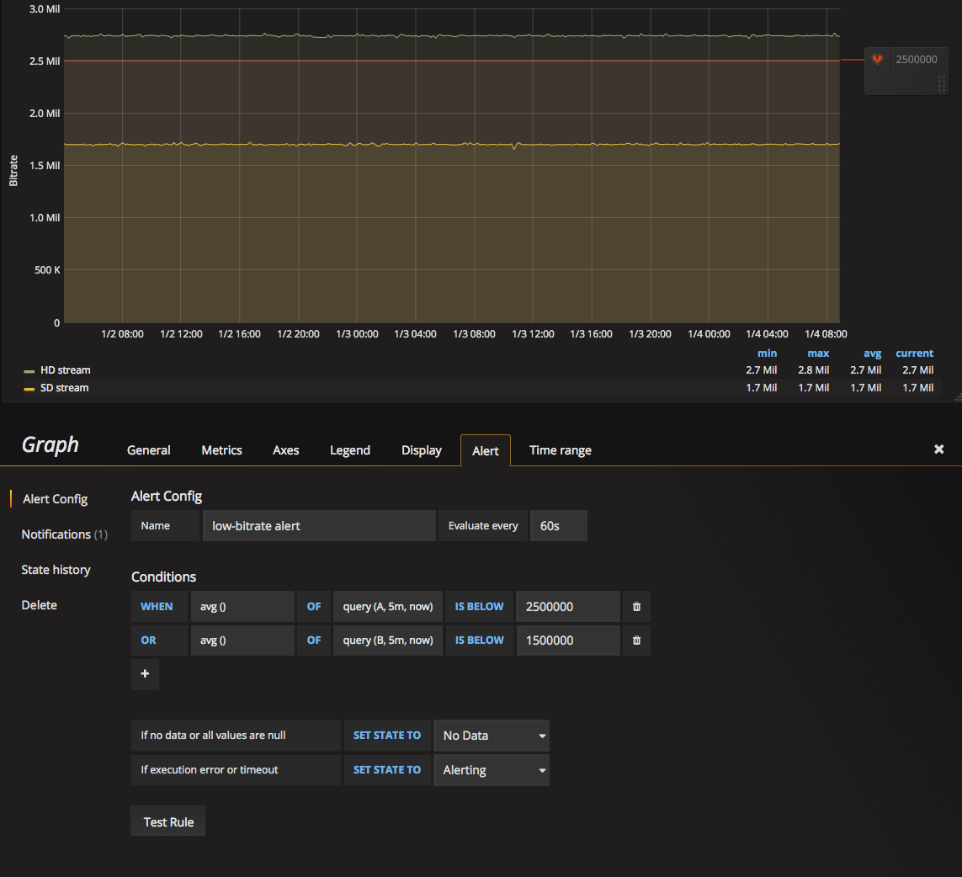Screen dimensions: 962x877
Task: Change the IS BELOW evaluator for query B
Action: point(479,640)
